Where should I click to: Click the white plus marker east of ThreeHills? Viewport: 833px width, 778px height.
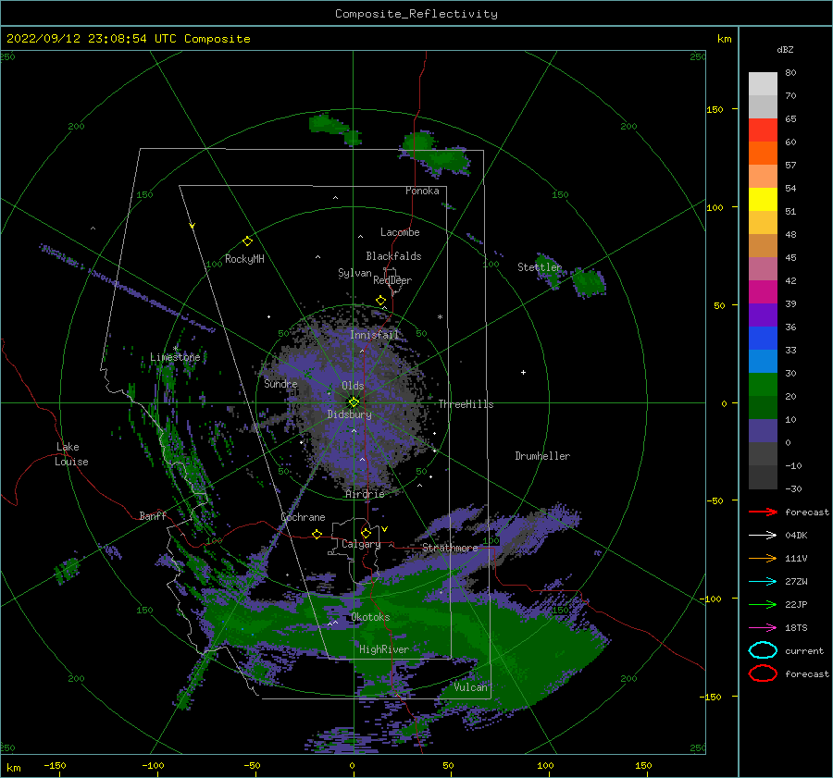523,372
